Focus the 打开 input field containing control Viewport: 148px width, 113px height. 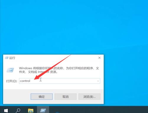[60, 81]
